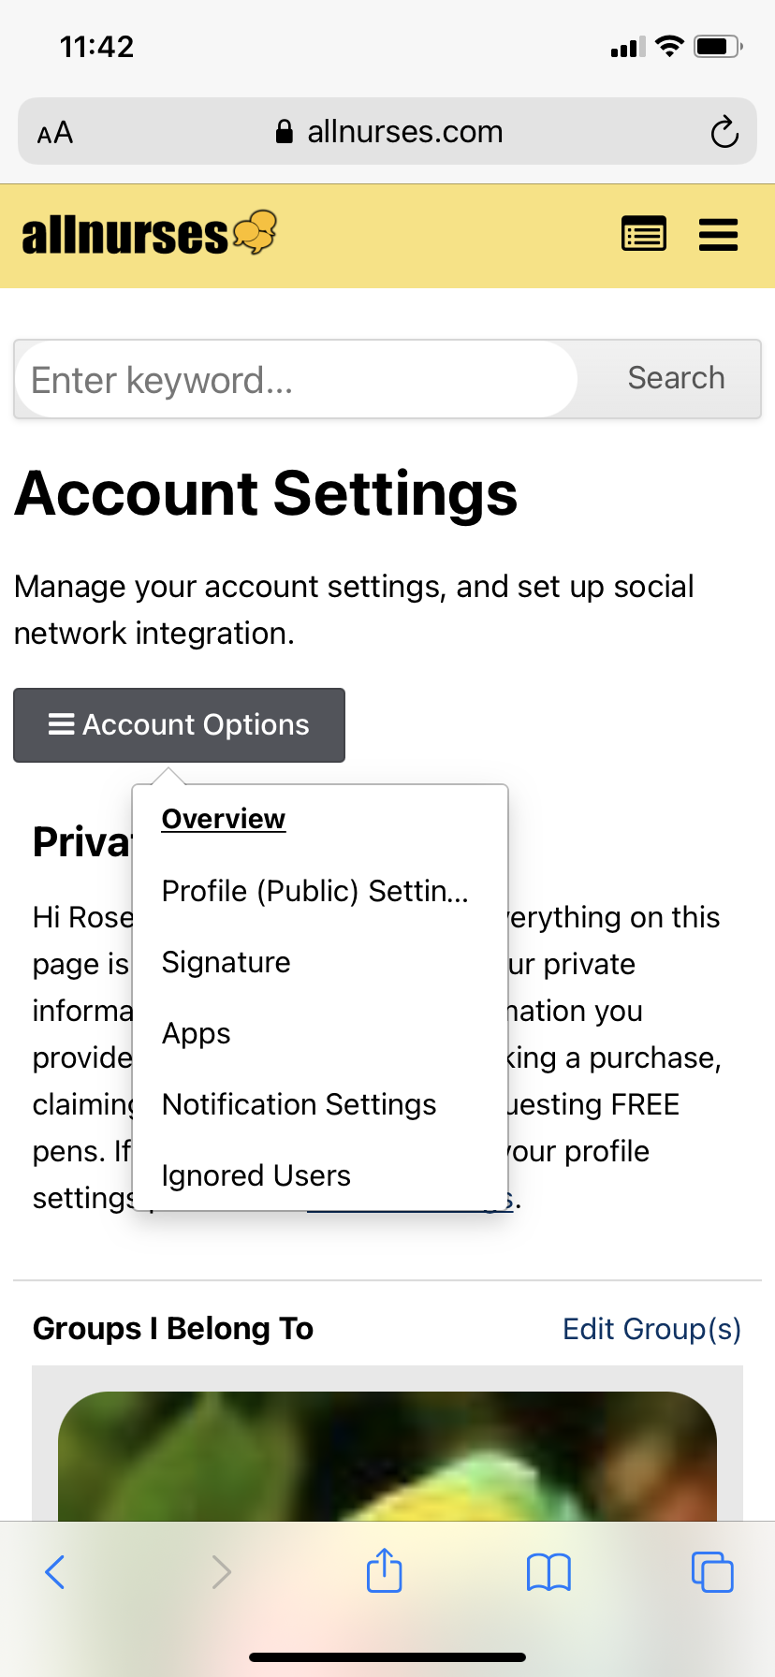775x1677 pixels.
Task: Open Safari bookmarks icon
Action: [x=548, y=1572]
